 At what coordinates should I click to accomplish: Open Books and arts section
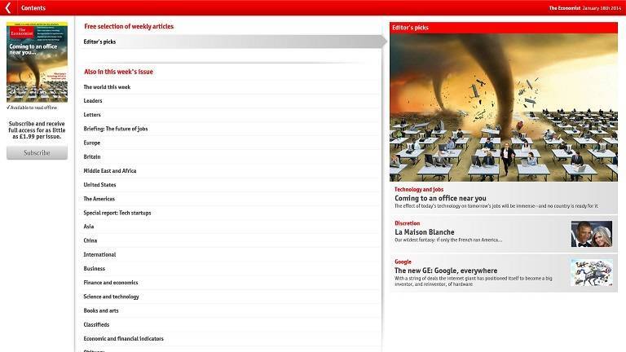click(x=231, y=310)
